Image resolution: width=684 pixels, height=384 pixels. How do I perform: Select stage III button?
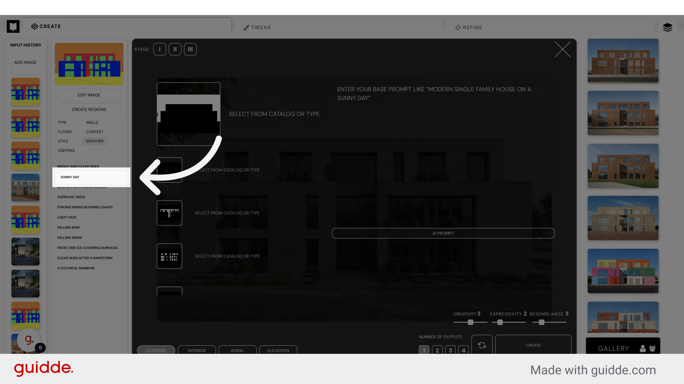[190, 49]
